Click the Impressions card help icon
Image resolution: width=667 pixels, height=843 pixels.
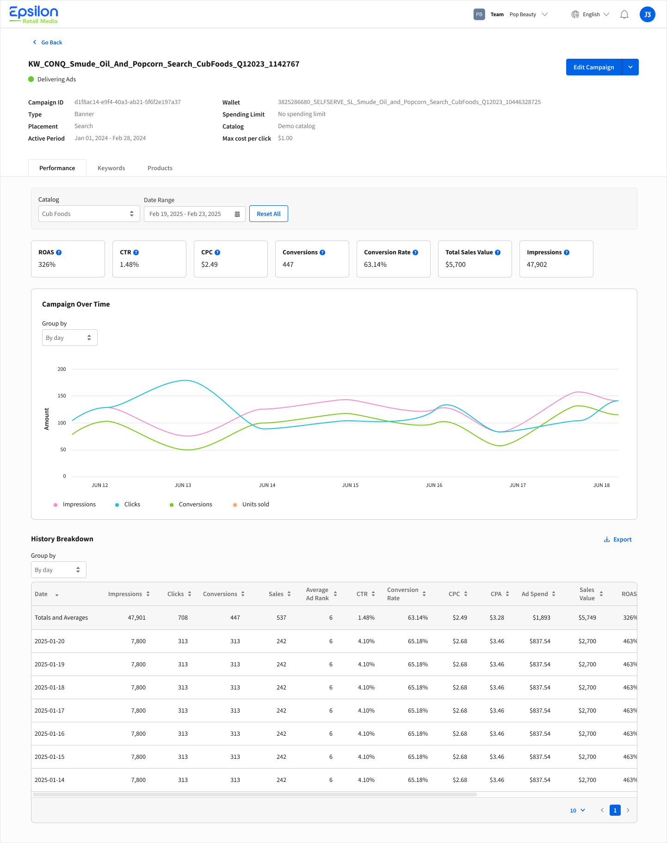tap(567, 252)
